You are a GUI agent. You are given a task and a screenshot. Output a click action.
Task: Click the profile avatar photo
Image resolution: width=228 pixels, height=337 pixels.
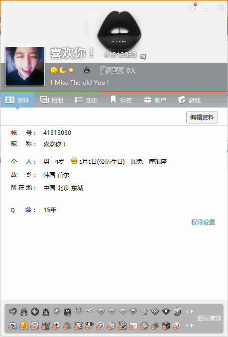click(x=25, y=66)
